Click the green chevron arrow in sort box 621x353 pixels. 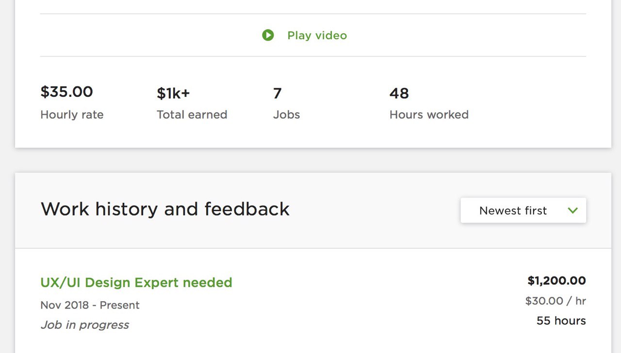(573, 211)
